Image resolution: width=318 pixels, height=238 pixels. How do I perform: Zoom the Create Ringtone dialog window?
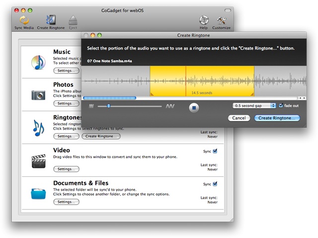(x=99, y=35)
